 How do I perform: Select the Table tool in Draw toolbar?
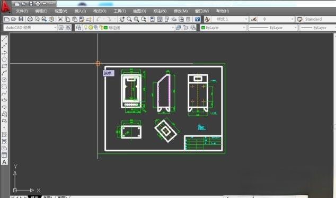[4, 155]
